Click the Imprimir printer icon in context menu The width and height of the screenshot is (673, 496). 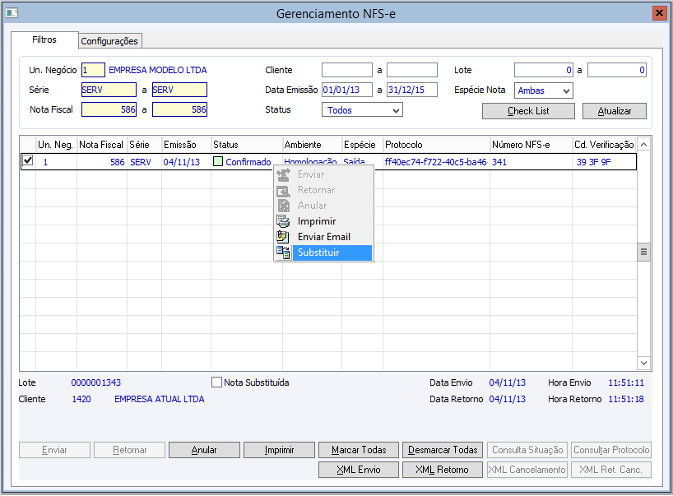(x=283, y=221)
